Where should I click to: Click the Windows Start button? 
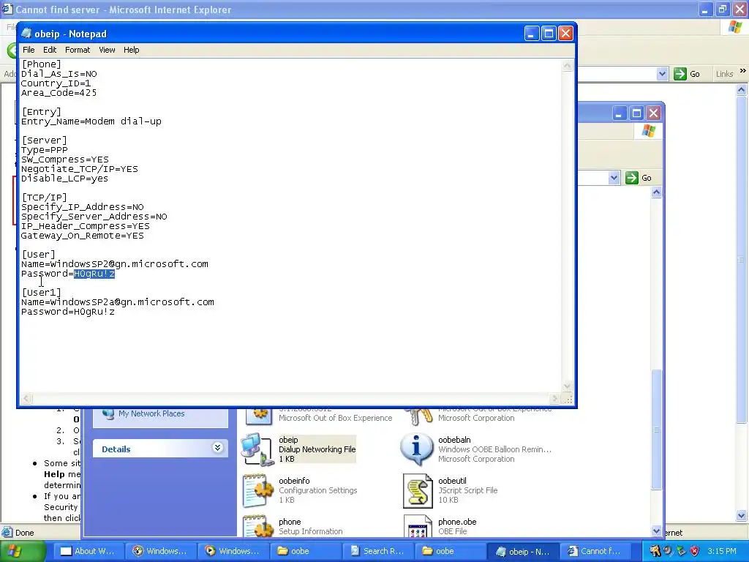pyautogui.click(x=22, y=551)
